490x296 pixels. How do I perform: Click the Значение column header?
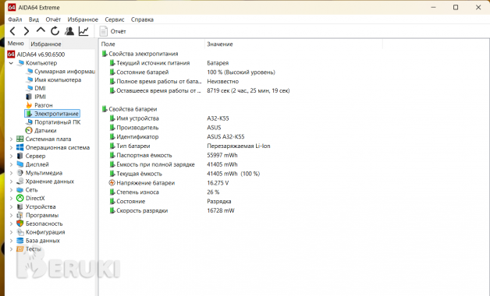[293, 44]
